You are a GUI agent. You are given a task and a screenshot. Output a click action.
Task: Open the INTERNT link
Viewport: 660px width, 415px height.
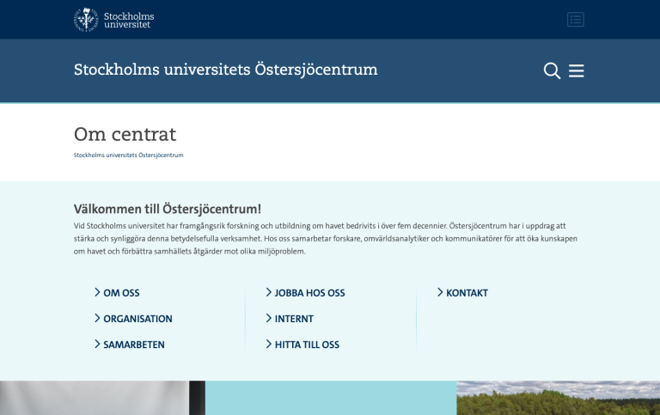point(294,319)
